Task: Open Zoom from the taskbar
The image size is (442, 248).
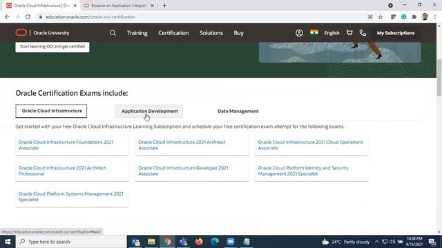Action: click(231, 242)
